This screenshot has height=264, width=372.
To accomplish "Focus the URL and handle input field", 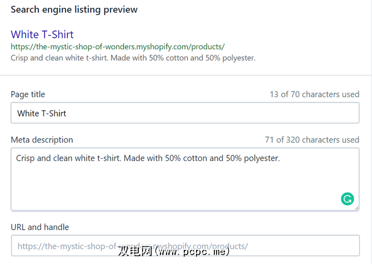I will tap(185, 246).
